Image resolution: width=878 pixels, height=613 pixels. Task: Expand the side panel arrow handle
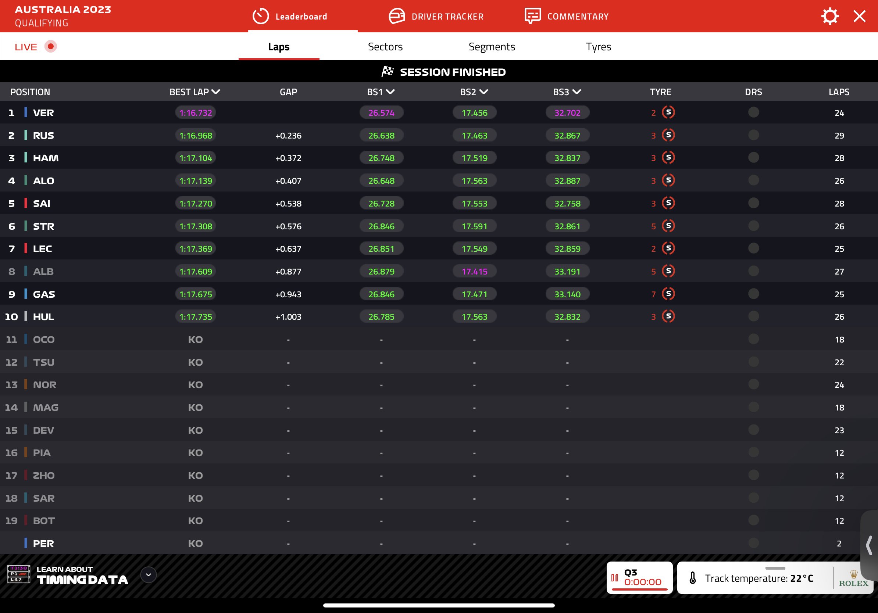(869, 545)
